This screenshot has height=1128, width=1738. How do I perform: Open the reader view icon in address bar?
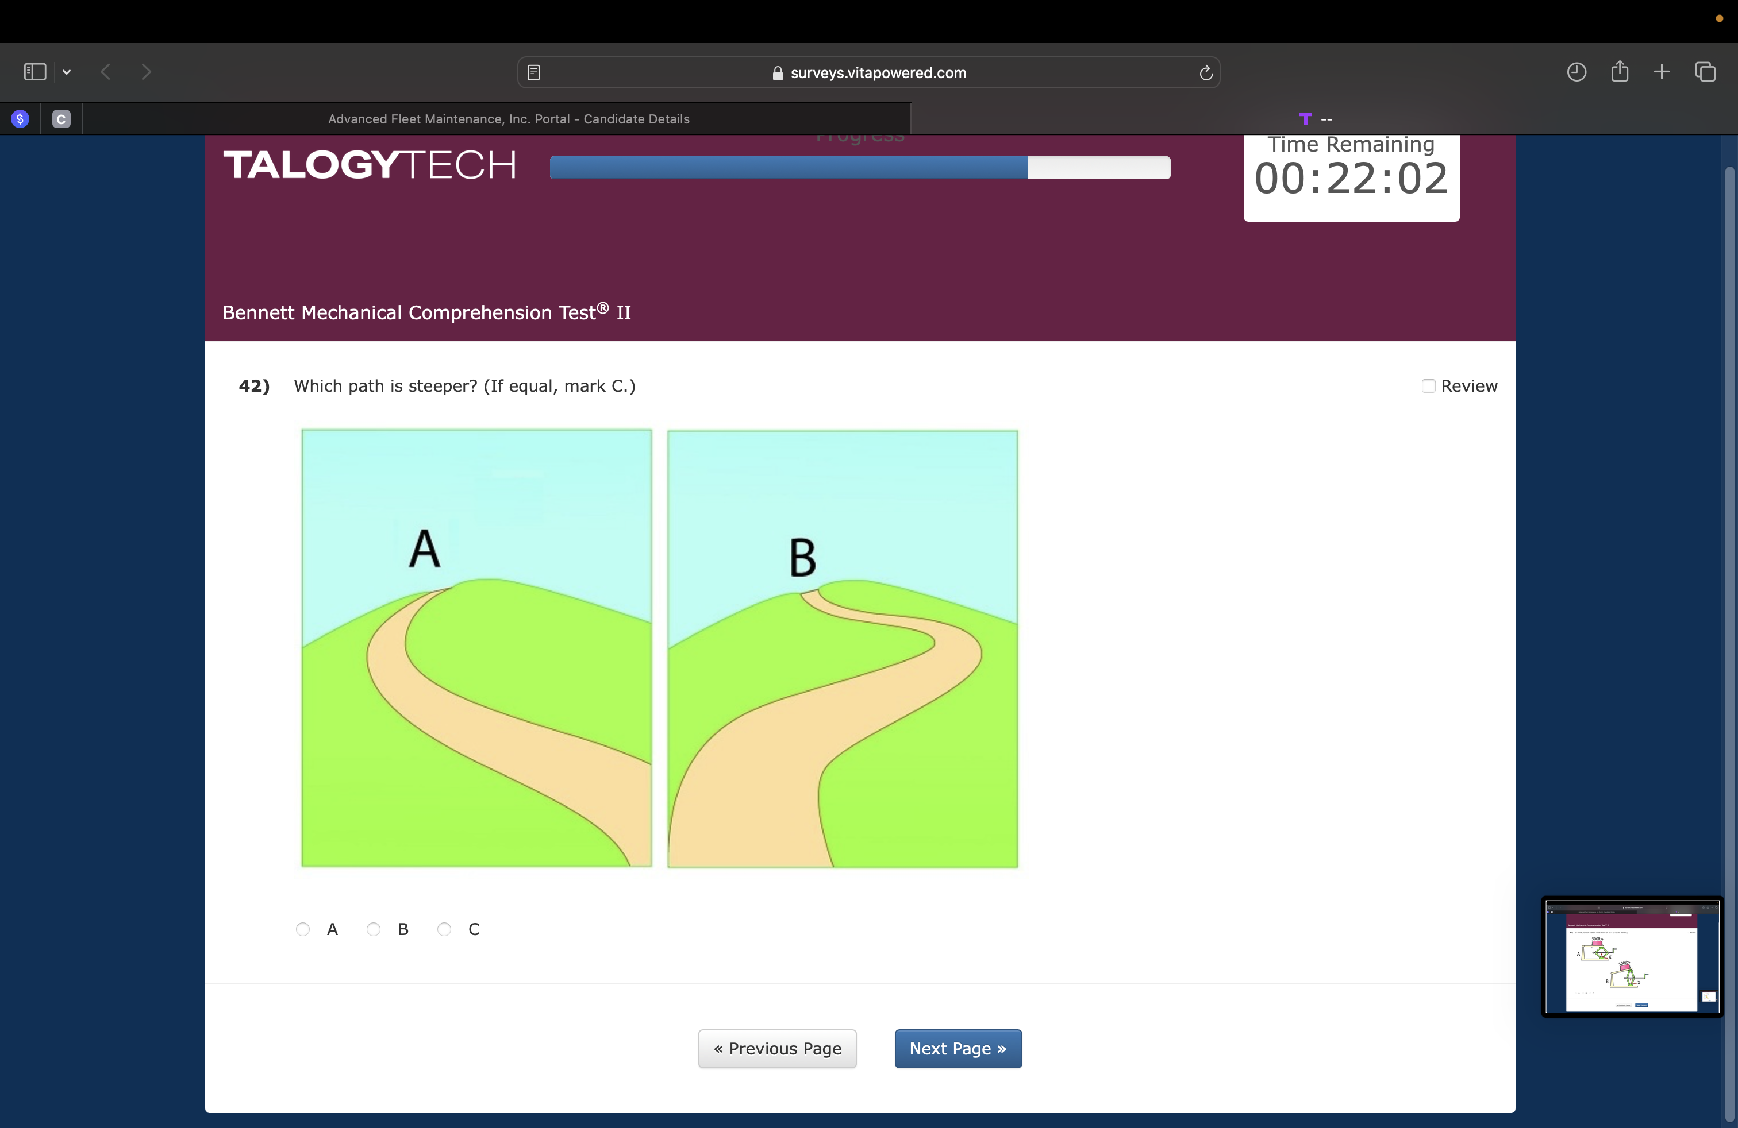534,72
